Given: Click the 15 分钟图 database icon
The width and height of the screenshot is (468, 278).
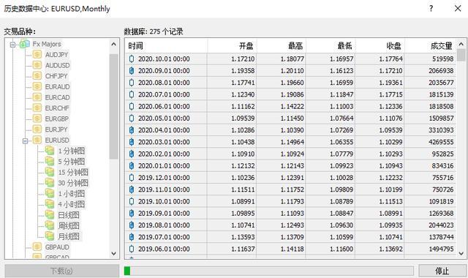Looking at the screenshot, I should tap(50, 173).
